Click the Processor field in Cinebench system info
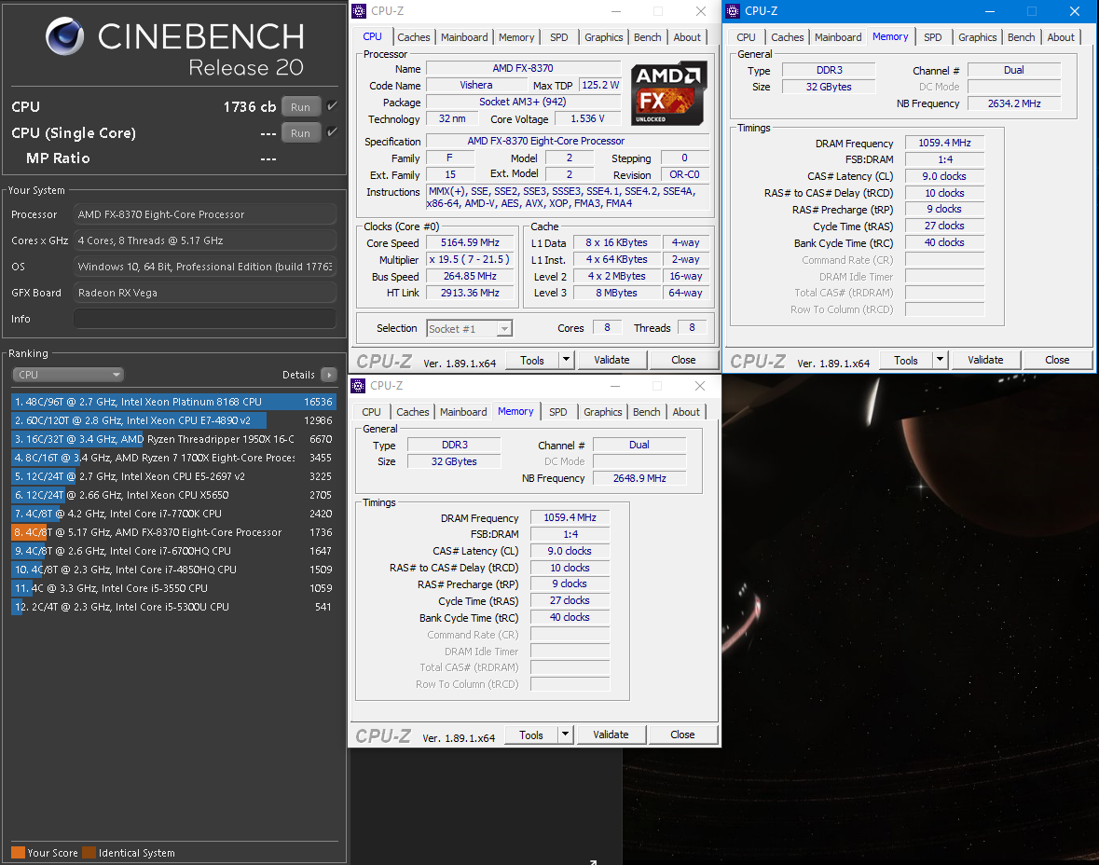Screen dimensions: 1099x865 205,214
